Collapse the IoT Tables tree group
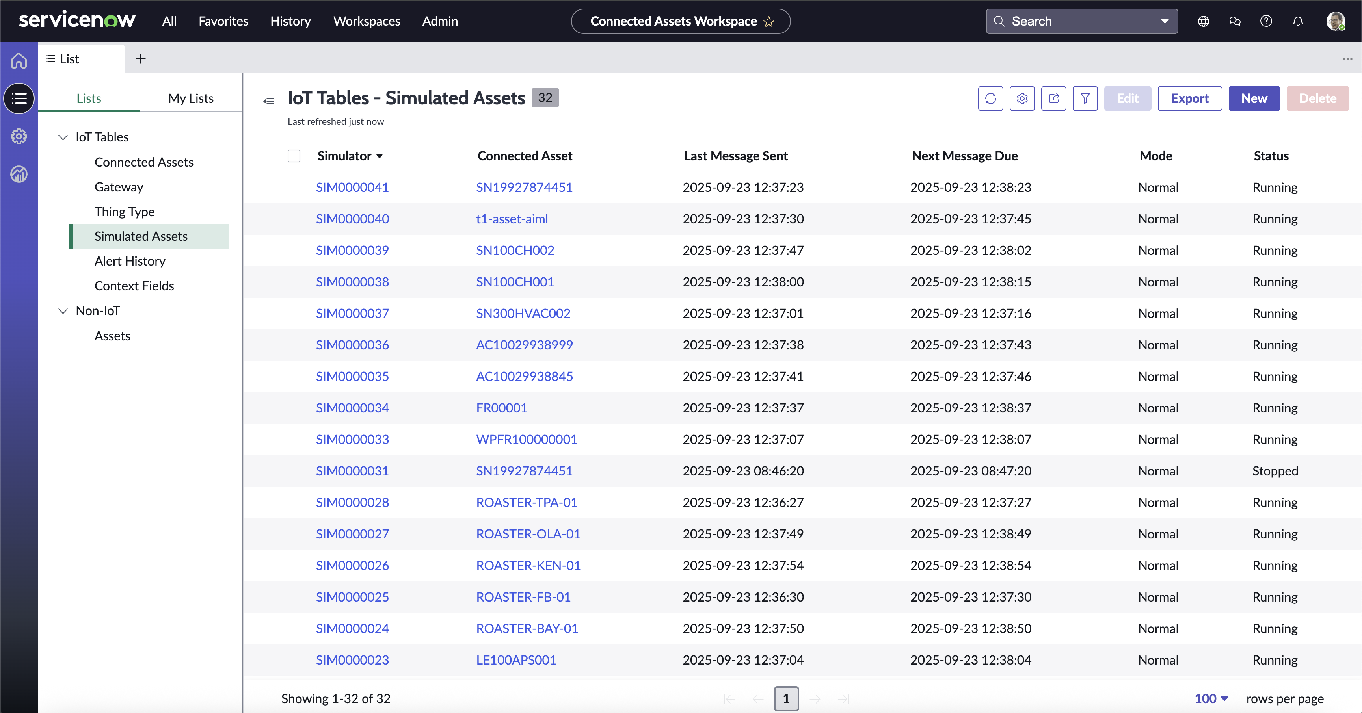This screenshot has height=713, width=1362. 63,137
